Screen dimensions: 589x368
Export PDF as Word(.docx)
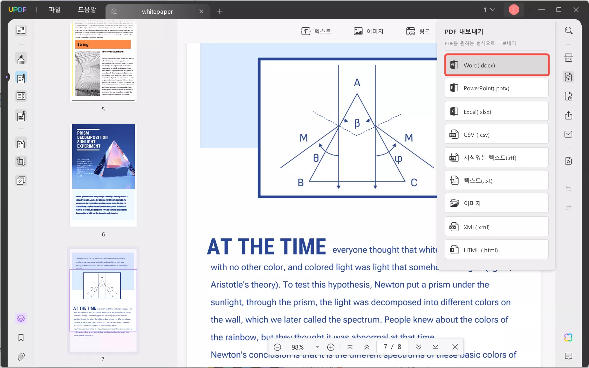tap(497, 65)
